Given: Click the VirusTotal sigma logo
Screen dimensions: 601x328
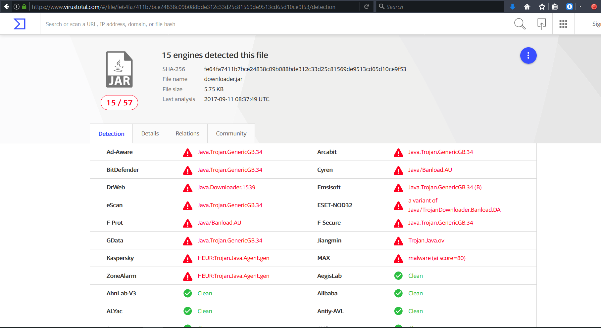Looking at the screenshot, I should (x=20, y=24).
